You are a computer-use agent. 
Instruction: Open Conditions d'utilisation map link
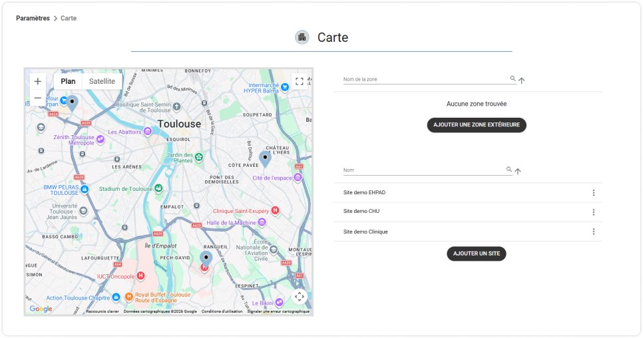222,311
